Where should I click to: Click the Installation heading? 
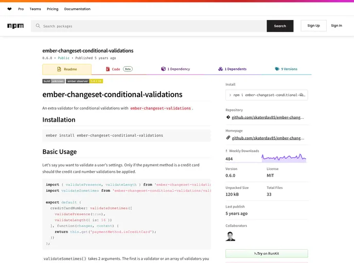[x=59, y=120]
